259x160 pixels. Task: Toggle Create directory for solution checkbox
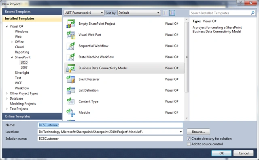pyautogui.click(x=189, y=139)
